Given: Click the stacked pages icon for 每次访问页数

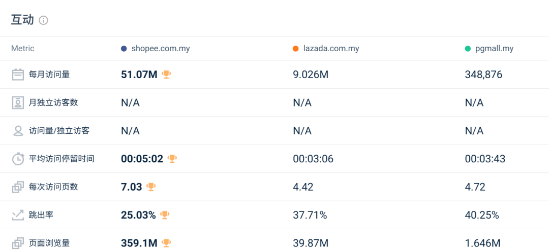Looking at the screenshot, I should tap(18, 187).
